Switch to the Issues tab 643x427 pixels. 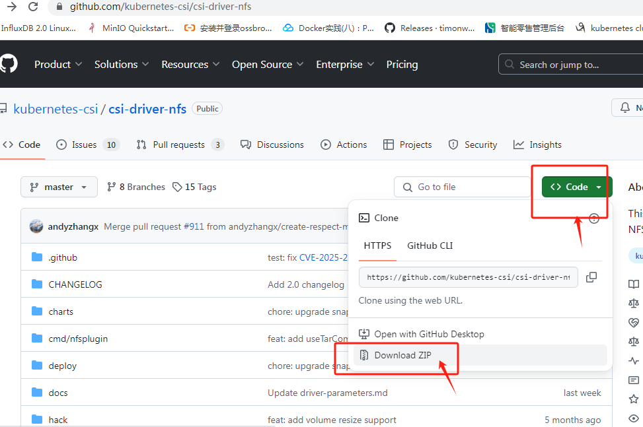coord(87,145)
